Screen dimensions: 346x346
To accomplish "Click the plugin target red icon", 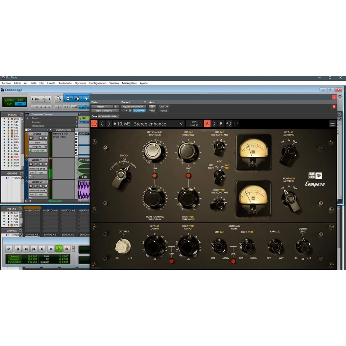I will pyautogui.click(x=334, y=106).
